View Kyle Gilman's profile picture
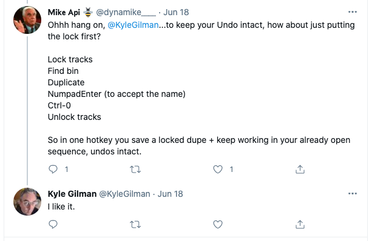Screen dimensions: 369x241 coord(27,202)
